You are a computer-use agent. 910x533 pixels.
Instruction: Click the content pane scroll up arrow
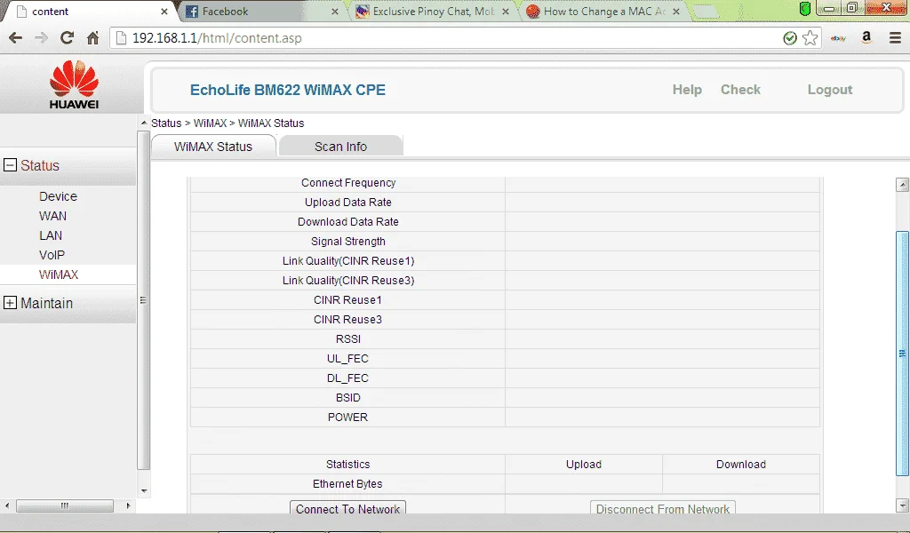tap(902, 185)
